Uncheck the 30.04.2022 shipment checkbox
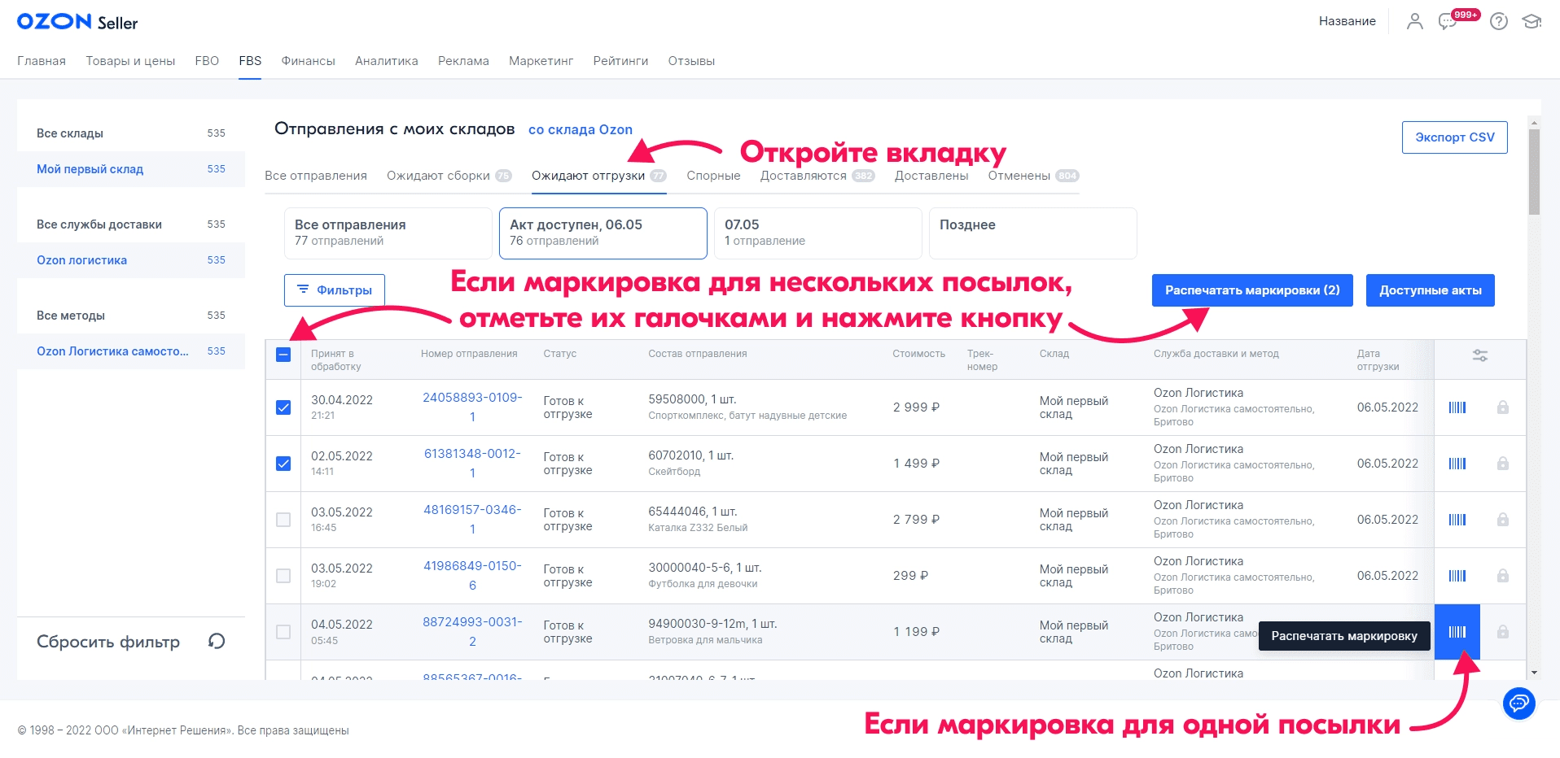This screenshot has width=1560, height=758. (283, 407)
